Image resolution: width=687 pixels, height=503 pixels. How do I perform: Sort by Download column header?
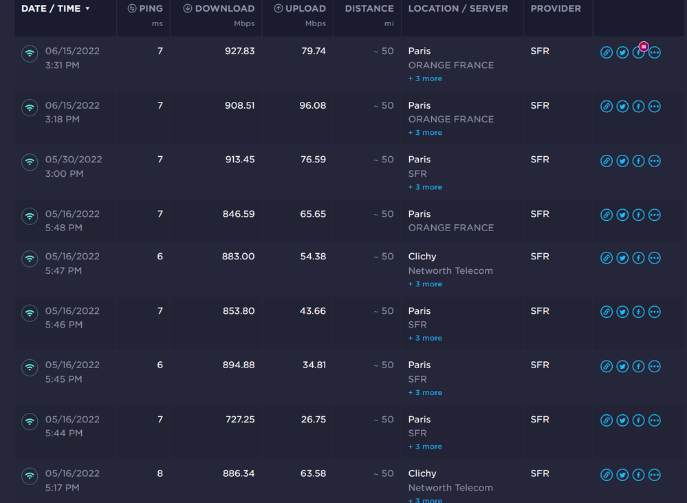point(219,9)
